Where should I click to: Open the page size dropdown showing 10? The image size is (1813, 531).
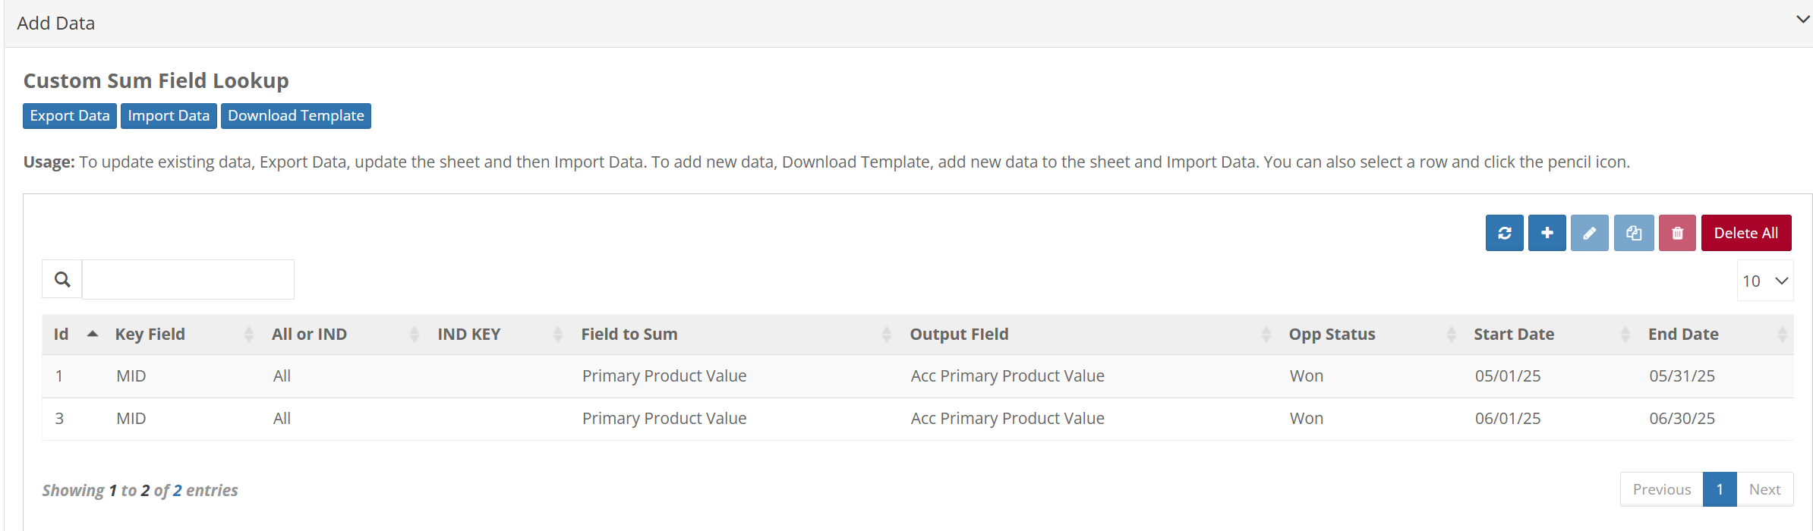pyautogui.click(x=1764, y=281)
